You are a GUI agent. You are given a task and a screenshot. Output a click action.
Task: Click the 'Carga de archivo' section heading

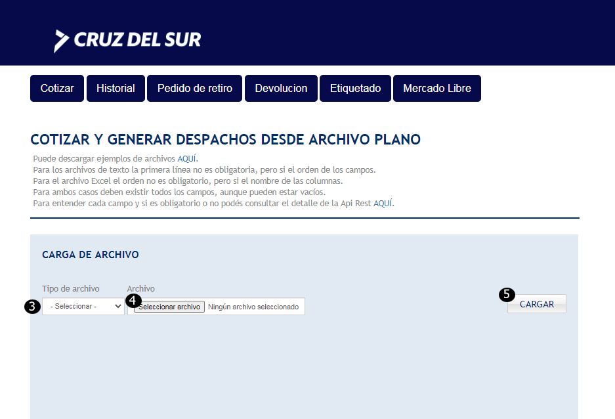91,255
